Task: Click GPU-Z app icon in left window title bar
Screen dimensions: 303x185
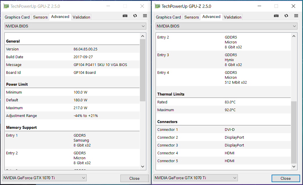Action: pos(6,6)
